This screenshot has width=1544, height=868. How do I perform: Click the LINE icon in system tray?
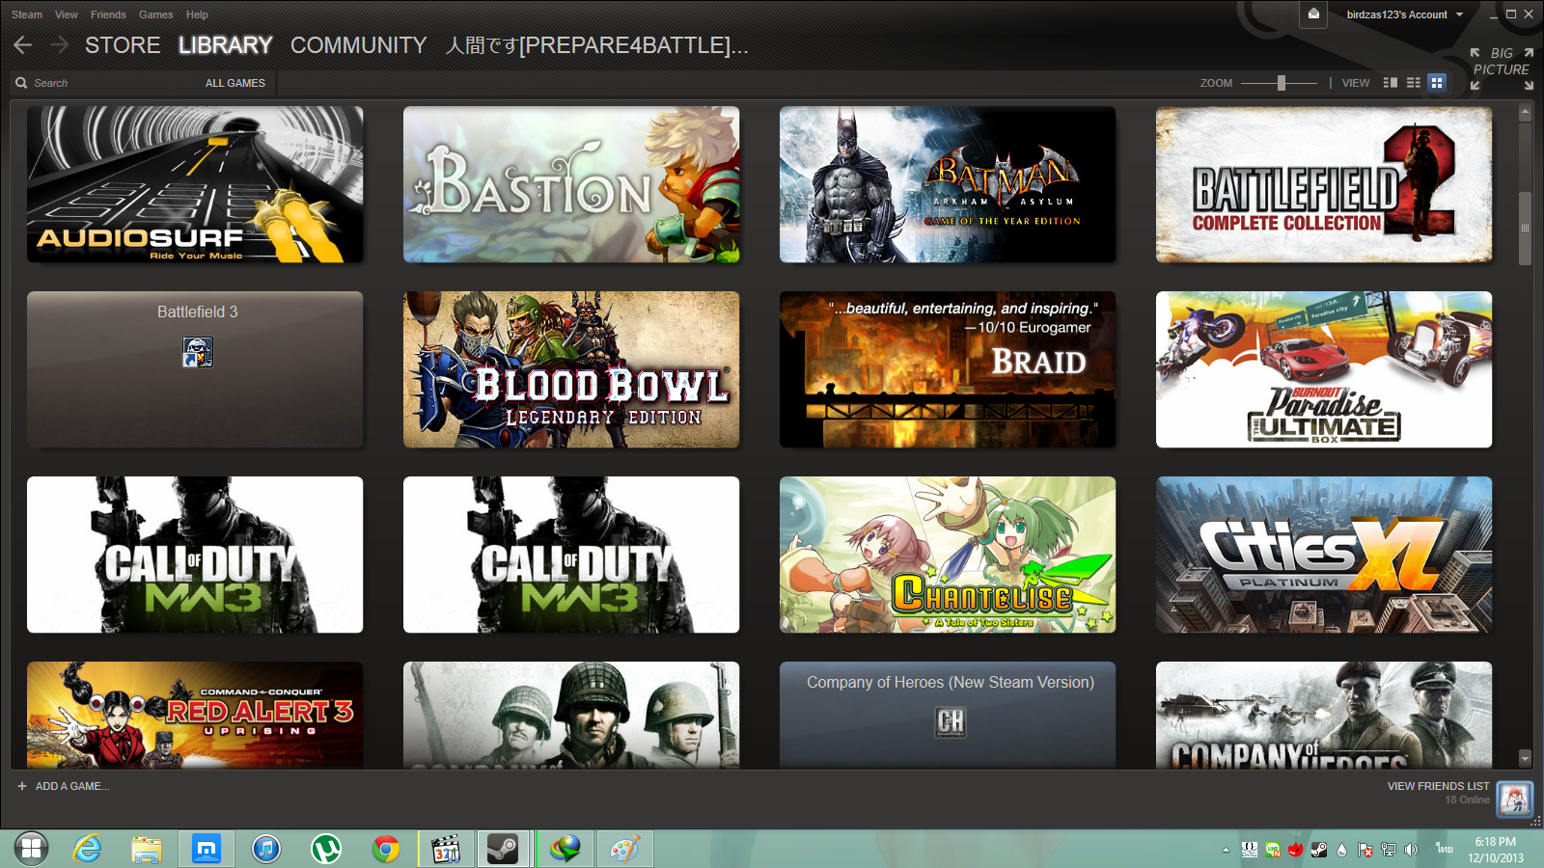(1273, 850)
